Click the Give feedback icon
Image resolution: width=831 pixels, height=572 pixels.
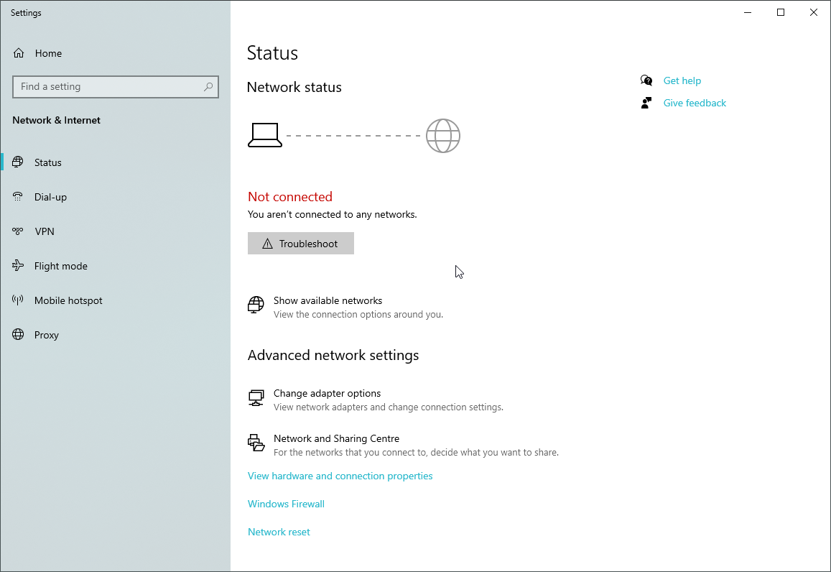click(x=646, y=102)
